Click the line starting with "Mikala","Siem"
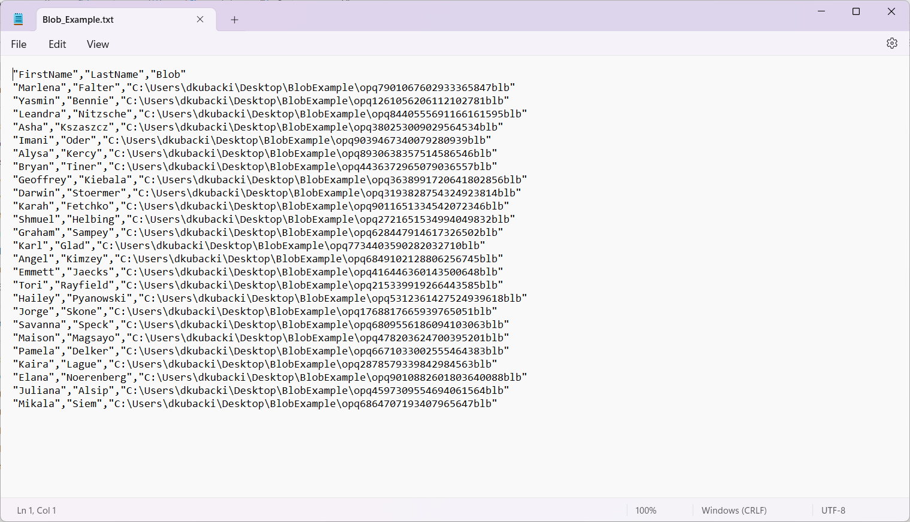Viewport: 910px width, 522px height. (255, 403)
